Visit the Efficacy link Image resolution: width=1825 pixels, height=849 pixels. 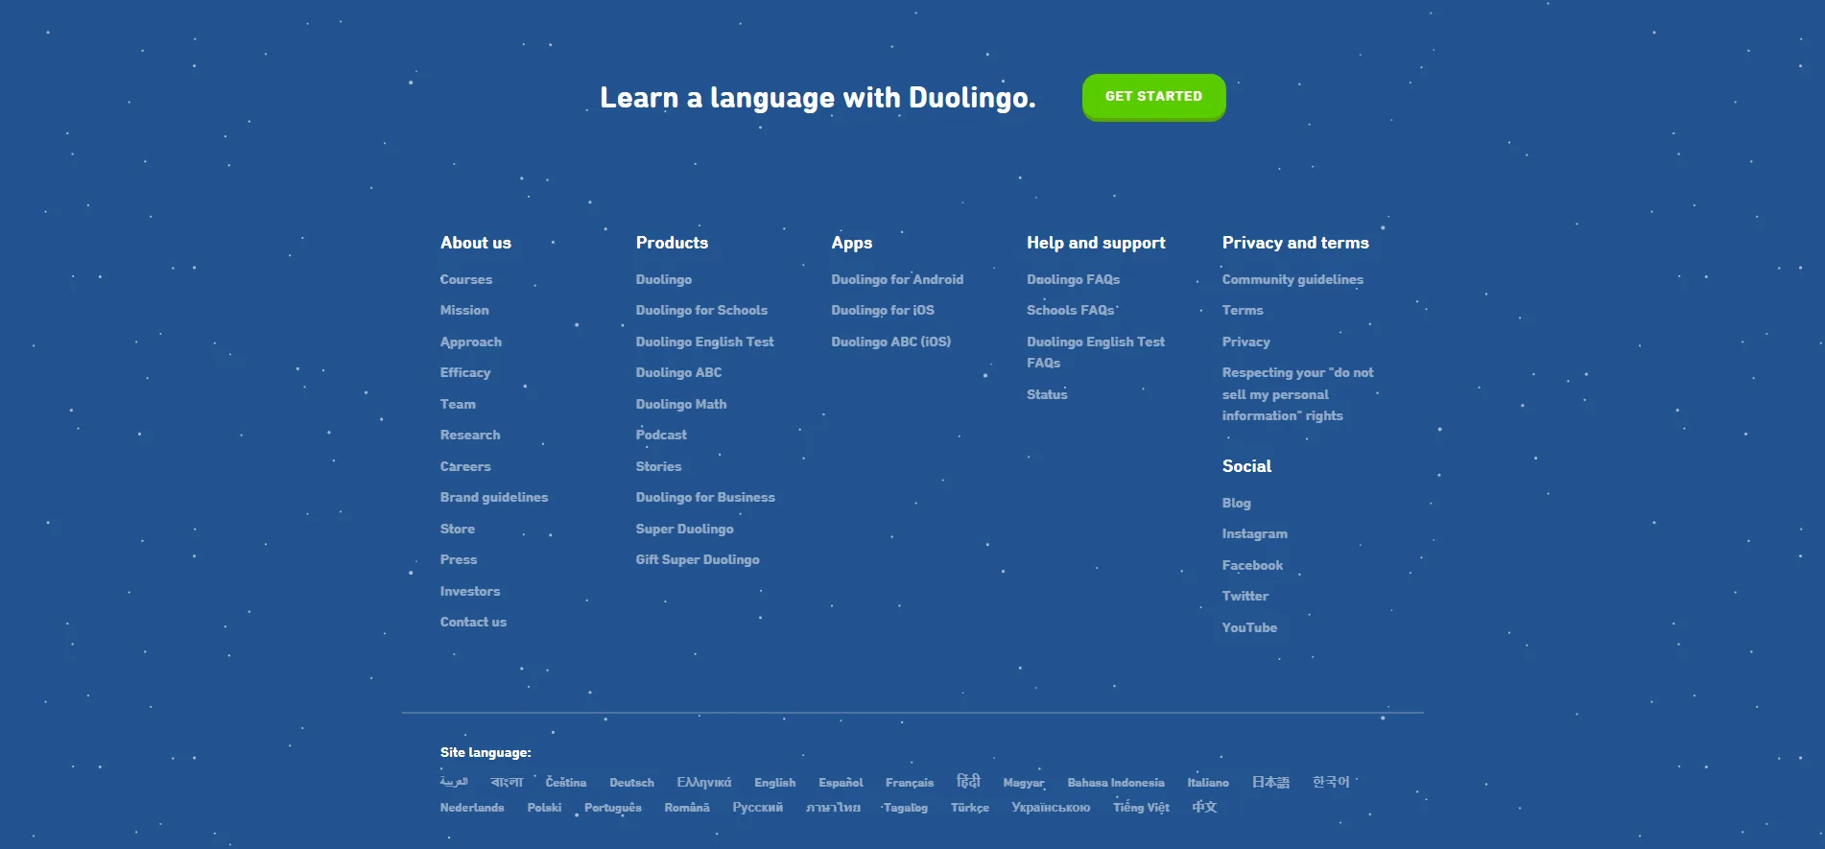465,372
